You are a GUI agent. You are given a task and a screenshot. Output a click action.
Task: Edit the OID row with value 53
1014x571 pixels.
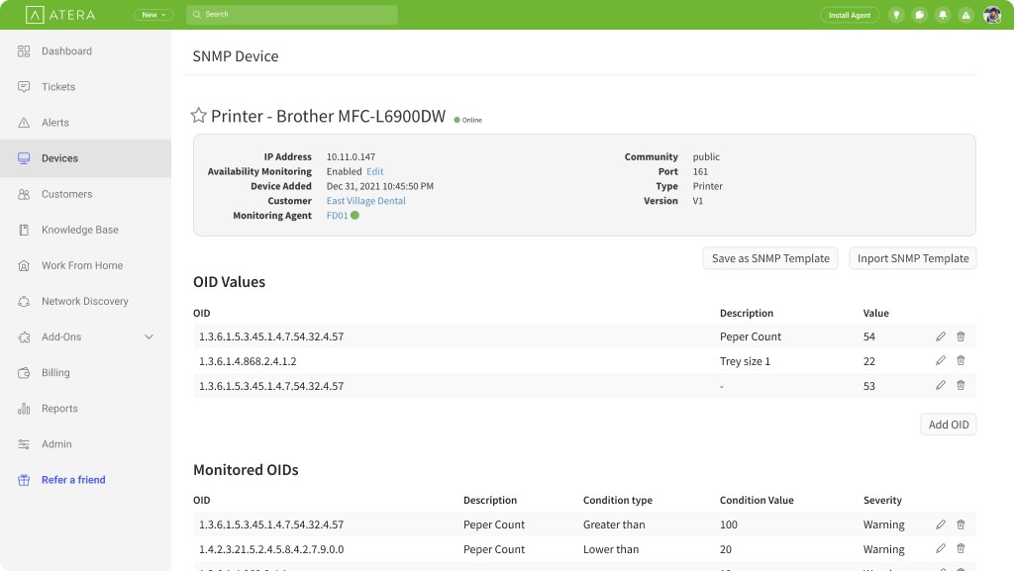pos(941,385)
